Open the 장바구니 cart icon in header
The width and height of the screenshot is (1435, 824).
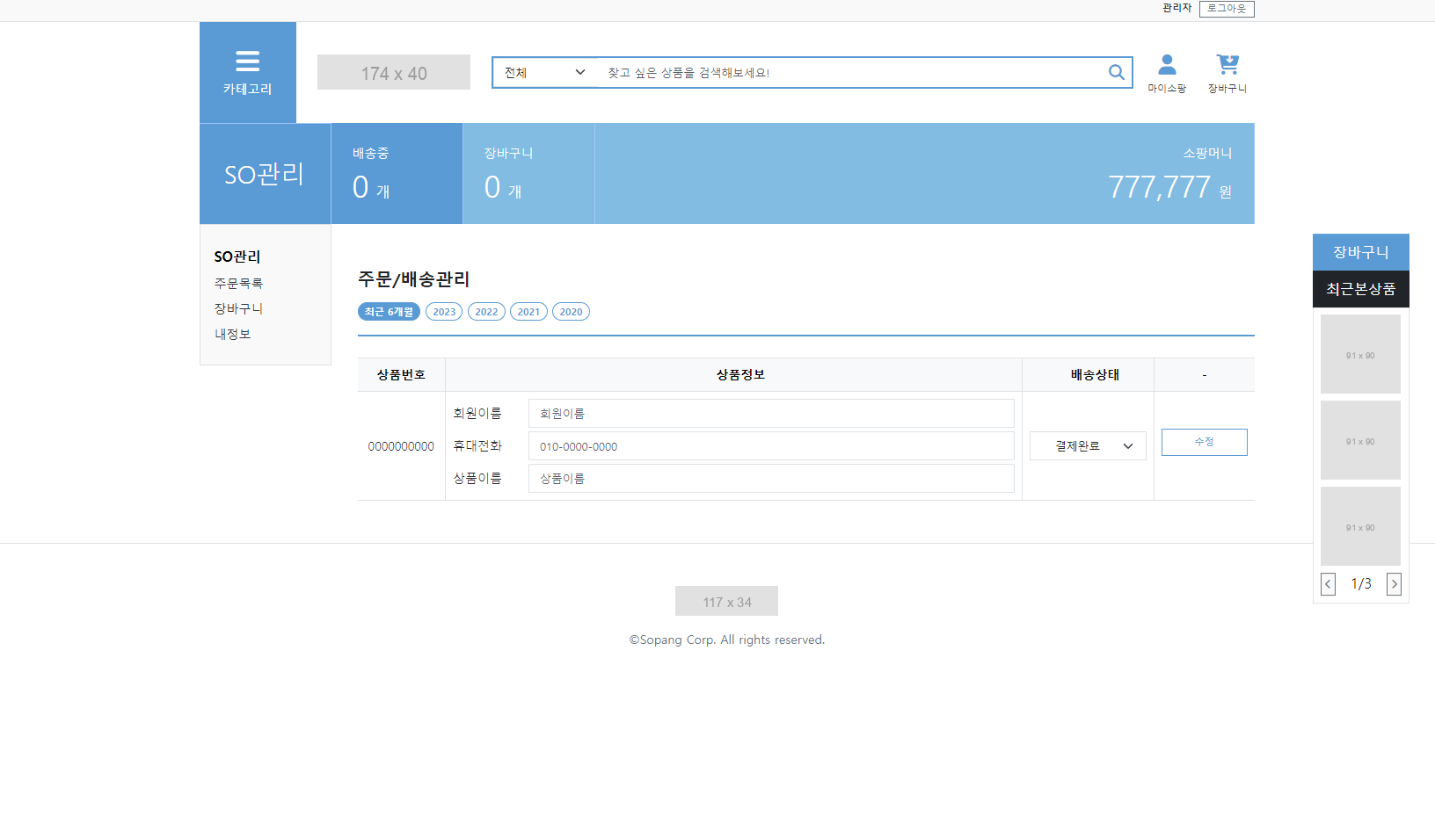(x=1227, y=74)
